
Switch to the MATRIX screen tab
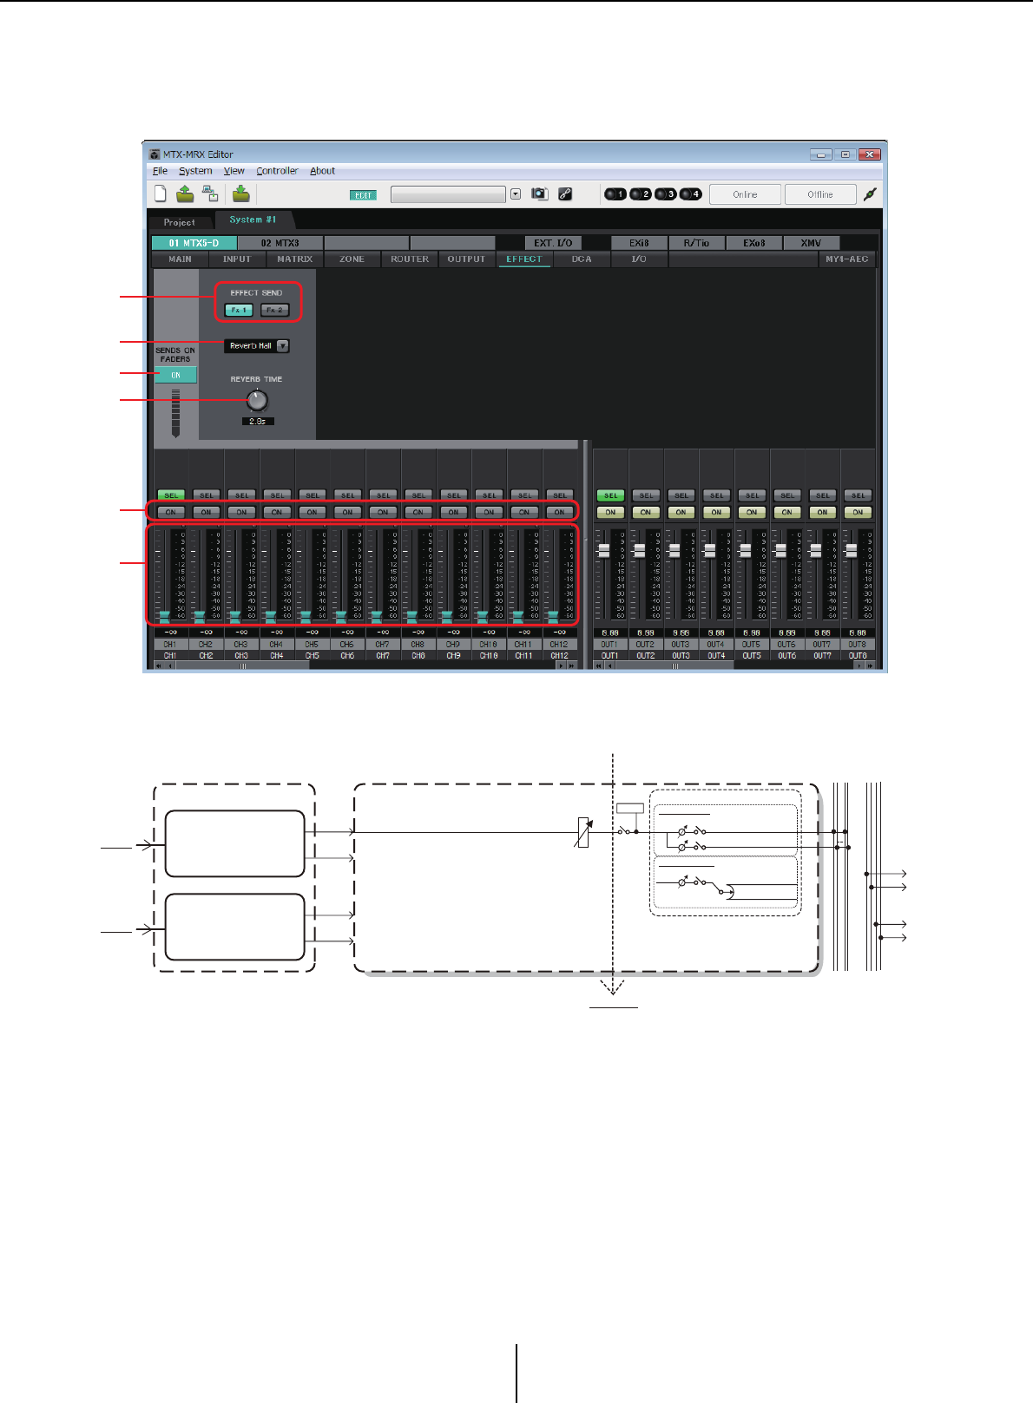294,259
